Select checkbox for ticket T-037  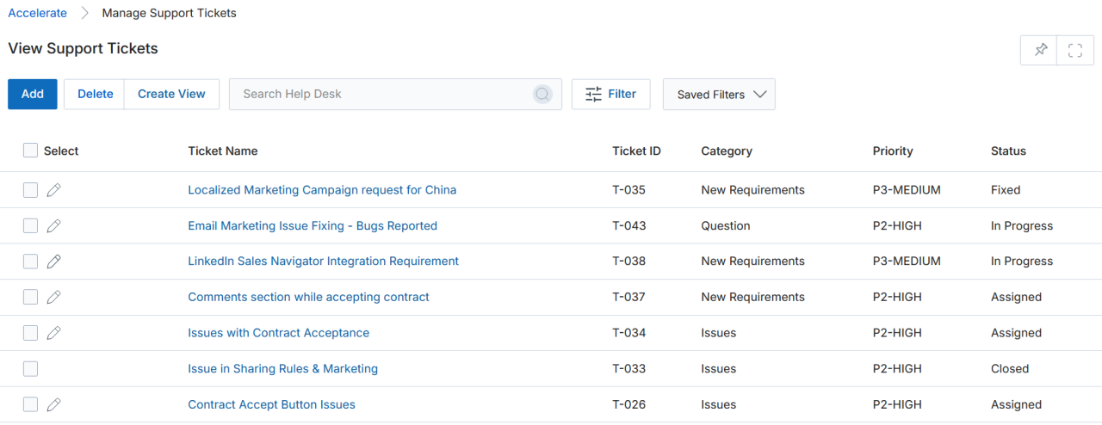[x=30, y=297]
